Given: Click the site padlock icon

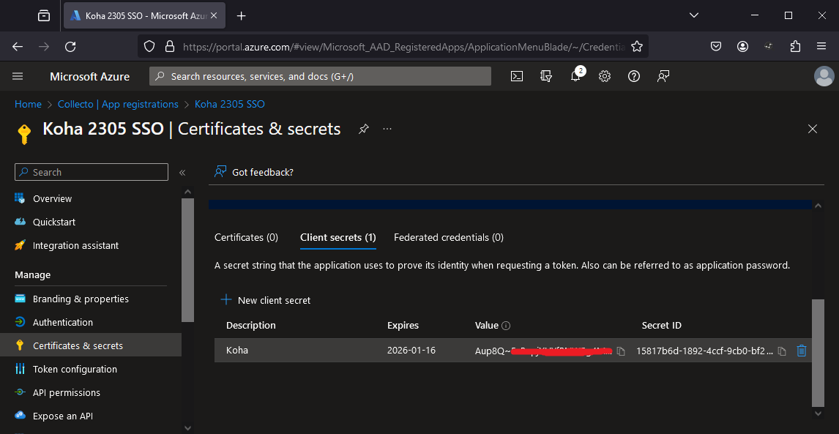Looking at the screenshot, I should (x=170, y=47).
